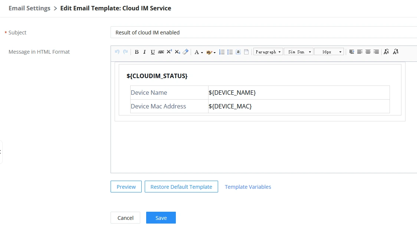Click the Message in HTML Format label
417x228 pixels.
[39, 52]
